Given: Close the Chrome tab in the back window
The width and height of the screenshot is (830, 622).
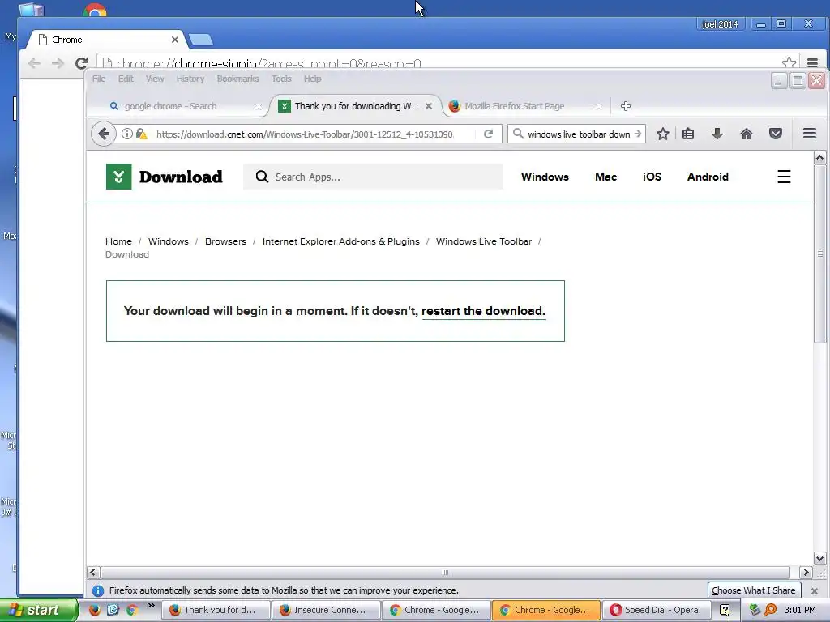Looking at the screenshot, I should (175, 40).
